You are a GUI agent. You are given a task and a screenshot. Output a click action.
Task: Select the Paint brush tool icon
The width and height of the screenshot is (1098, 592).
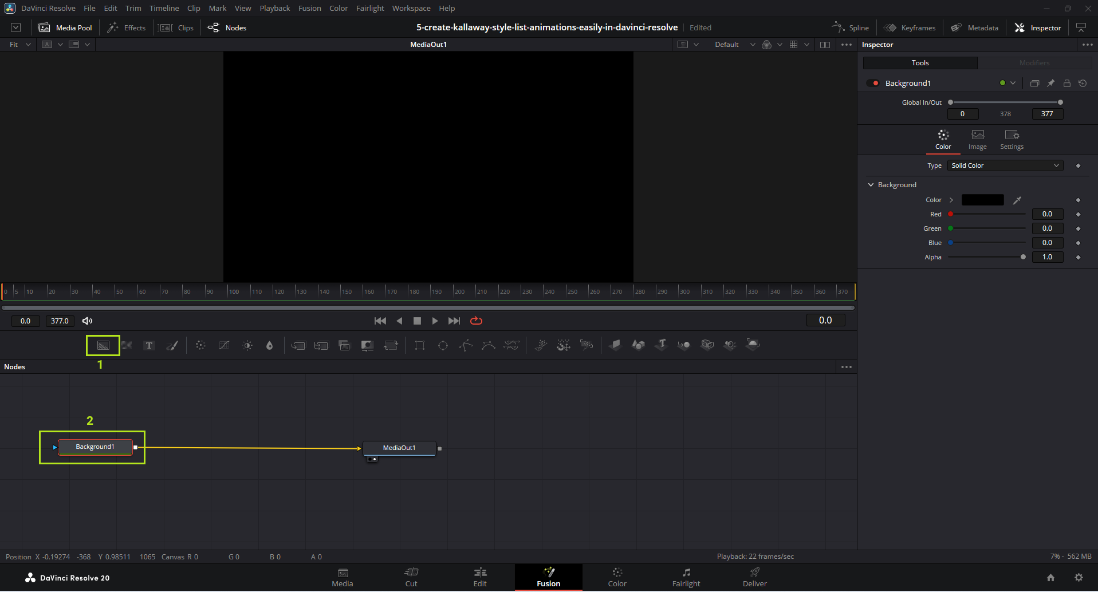(172, 345)
